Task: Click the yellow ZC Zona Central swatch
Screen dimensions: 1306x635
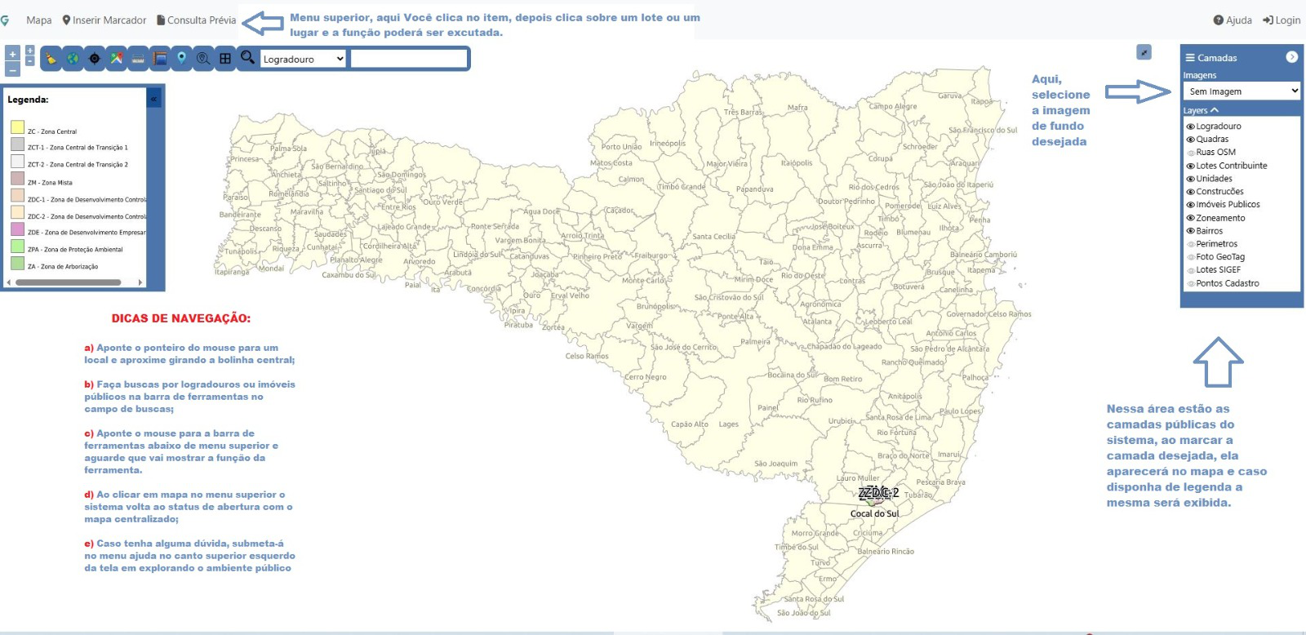Action: (17, 127)
